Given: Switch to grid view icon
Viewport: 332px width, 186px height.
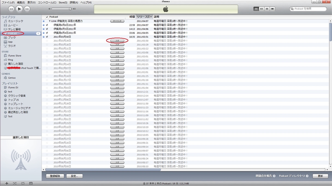Looking at the screenshot, I should point(267,9).
